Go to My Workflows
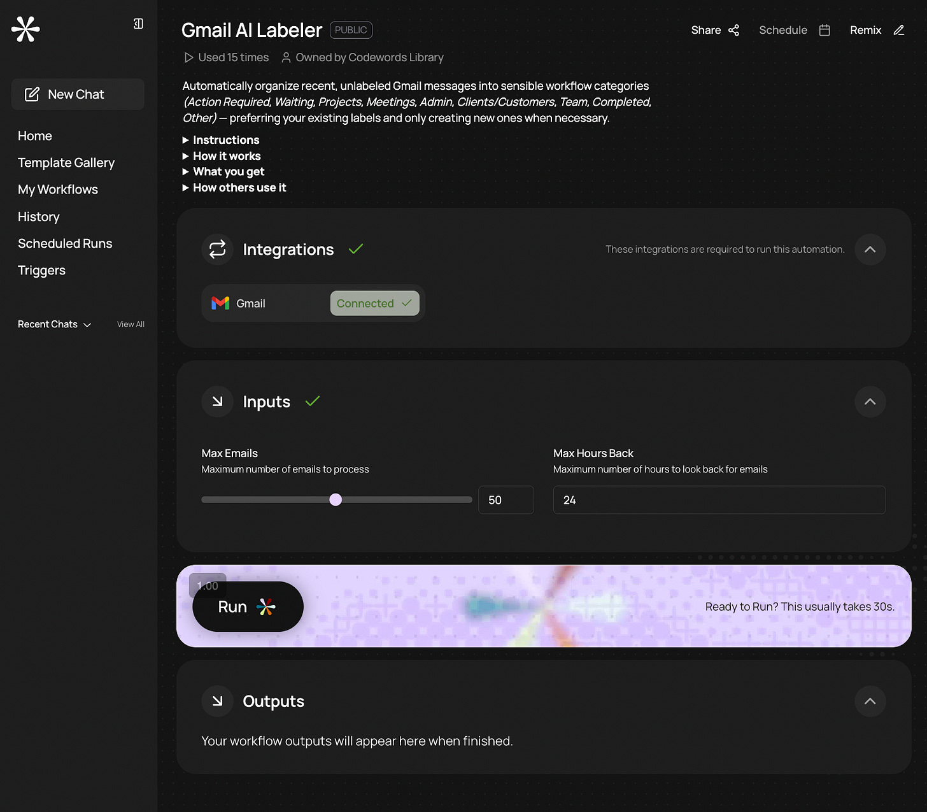This screenshot has width=927, height=812. (58, 189)
